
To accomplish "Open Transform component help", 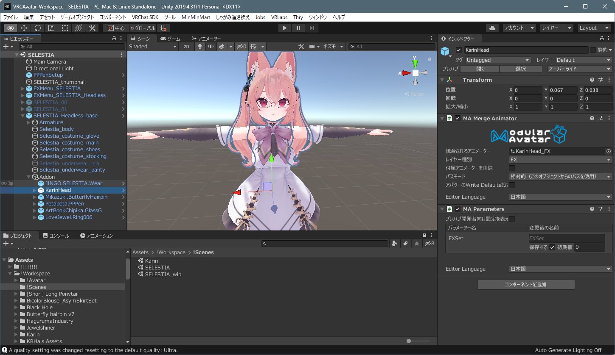I will pyautogui.click(x=592, y=80).
